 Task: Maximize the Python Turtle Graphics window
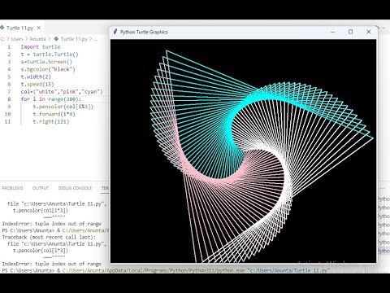coord(350,32)
